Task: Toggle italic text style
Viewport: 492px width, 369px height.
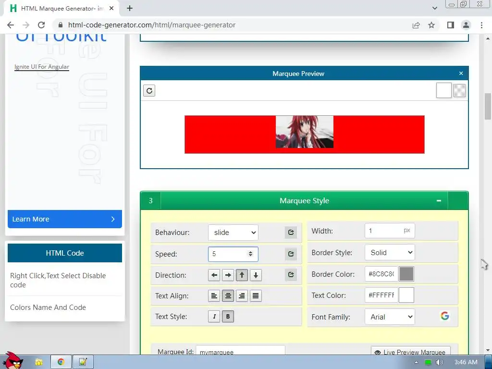Action: (214, 316)
